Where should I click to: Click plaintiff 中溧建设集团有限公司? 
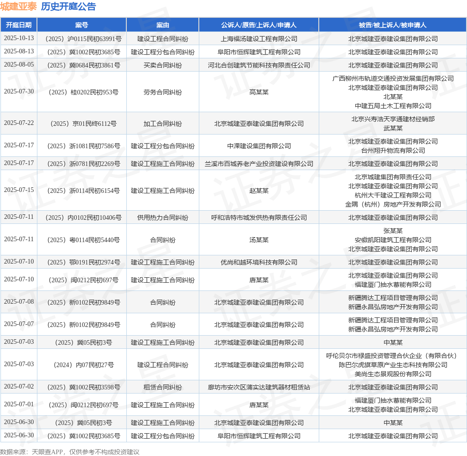click(x=259, y=145)
